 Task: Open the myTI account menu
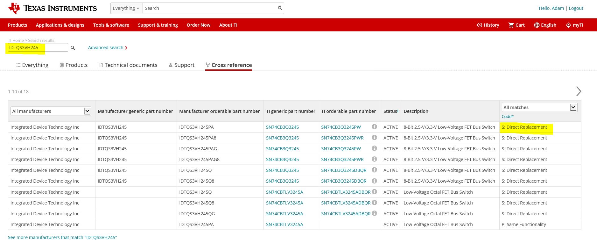(574, 25)
